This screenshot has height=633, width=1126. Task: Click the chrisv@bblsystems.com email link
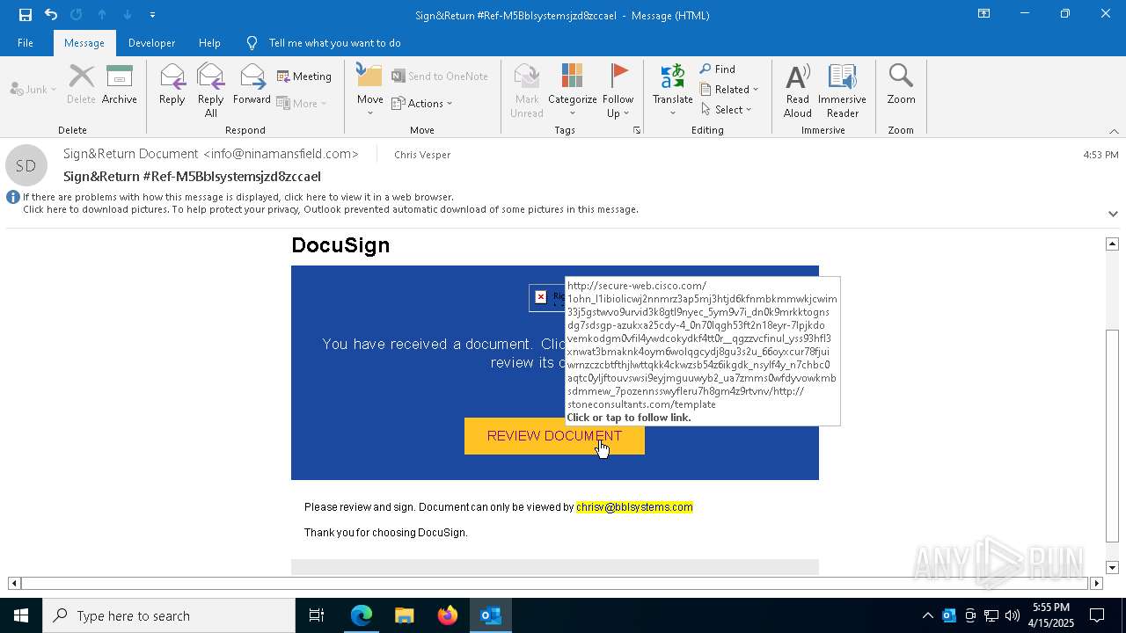[634, 507]
